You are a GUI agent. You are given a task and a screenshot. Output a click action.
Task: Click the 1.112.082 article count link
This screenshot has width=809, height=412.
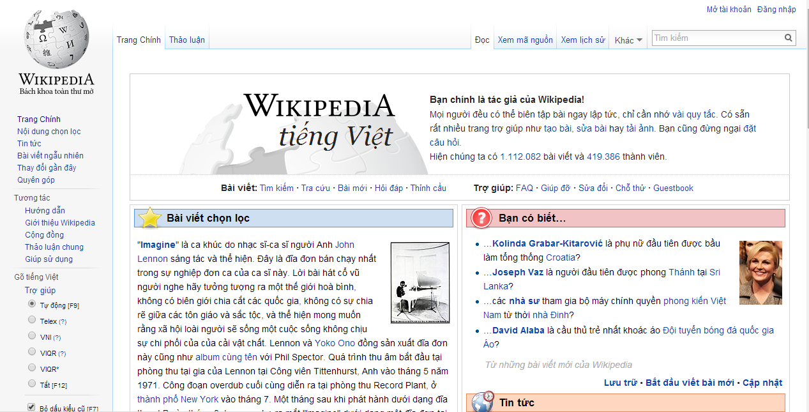tap(520, 156)
